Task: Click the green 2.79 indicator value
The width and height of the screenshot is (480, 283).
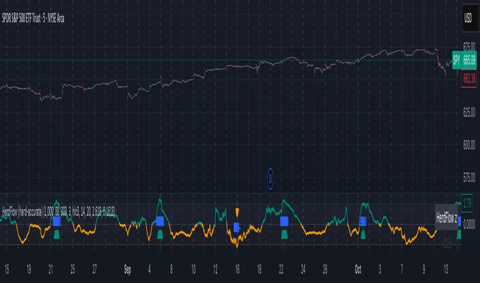Action: pyautogui.click(x=467, y=203)
